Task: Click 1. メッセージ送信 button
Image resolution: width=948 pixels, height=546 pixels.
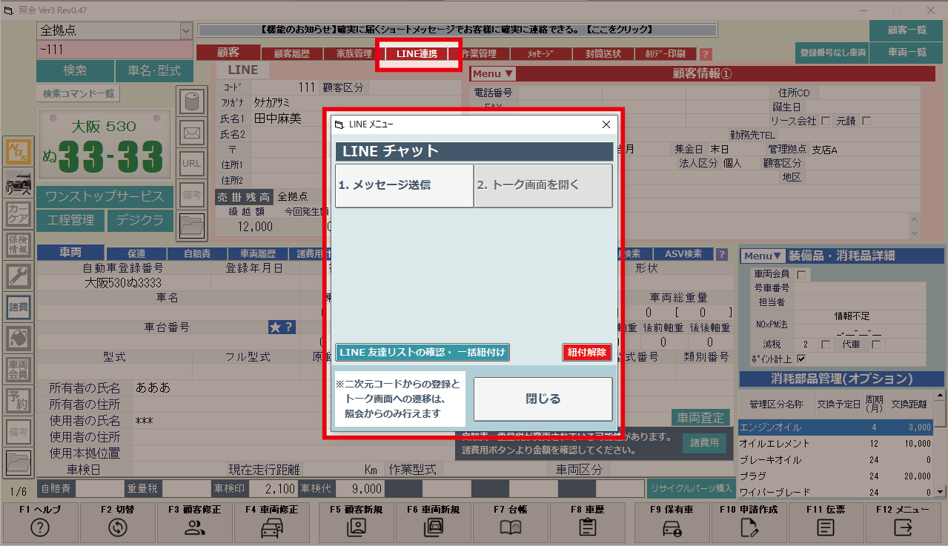Action: pyautogui.click(x=404, y=185)
